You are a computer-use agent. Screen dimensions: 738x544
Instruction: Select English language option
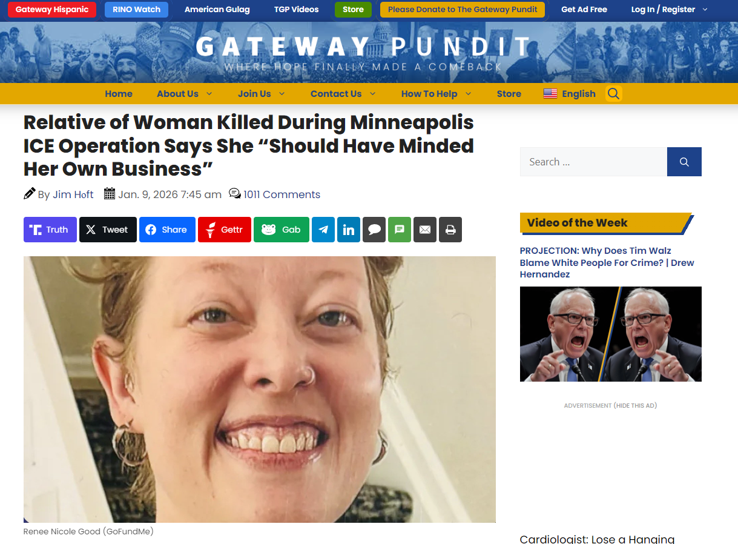pyautogui.click(x=570, y=94)
